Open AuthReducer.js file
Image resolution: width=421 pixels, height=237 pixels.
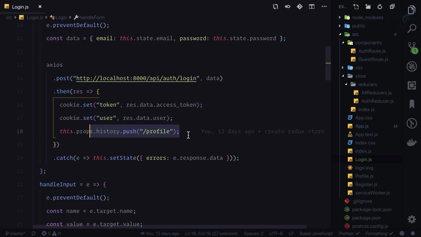[x=377, y=101]
